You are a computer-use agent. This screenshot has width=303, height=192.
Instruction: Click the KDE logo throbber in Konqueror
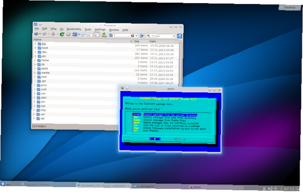point(179,36)
